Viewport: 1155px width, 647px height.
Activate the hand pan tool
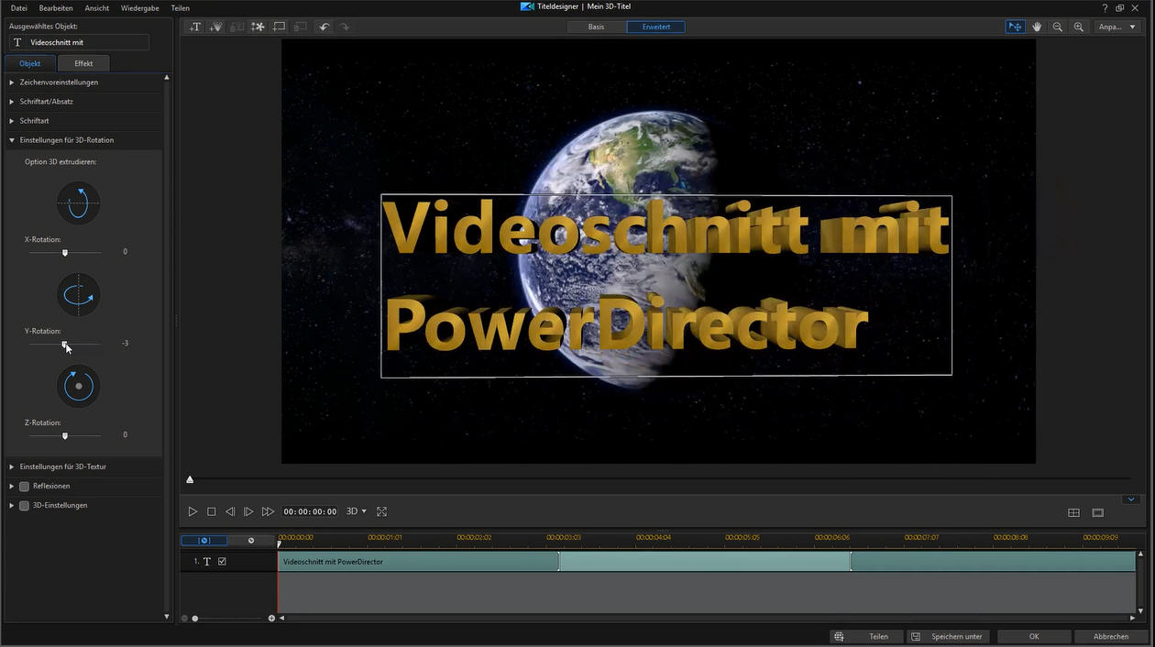(1037, 27)
